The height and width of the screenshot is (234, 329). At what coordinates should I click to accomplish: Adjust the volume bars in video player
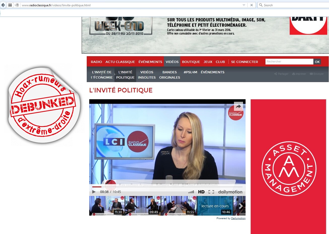click(191, 192)
